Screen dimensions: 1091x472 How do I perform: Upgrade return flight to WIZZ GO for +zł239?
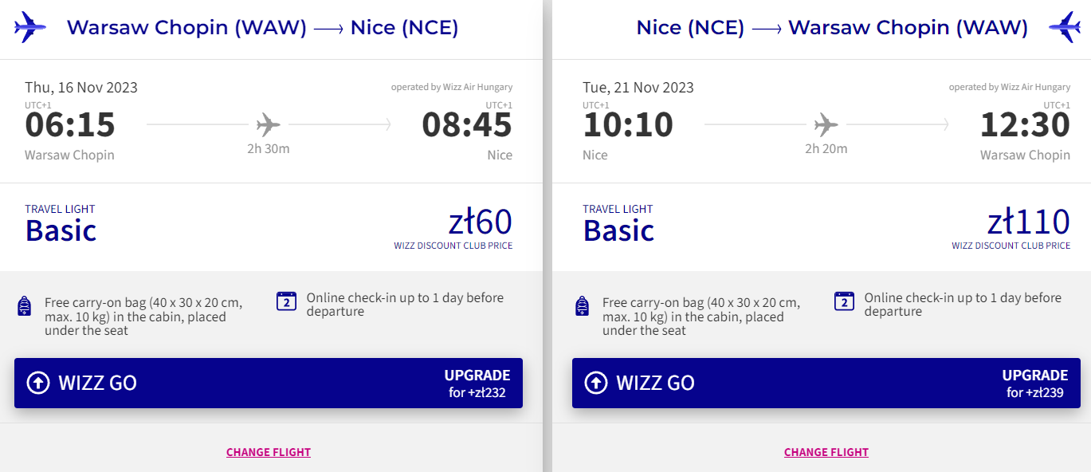(826, 383)
